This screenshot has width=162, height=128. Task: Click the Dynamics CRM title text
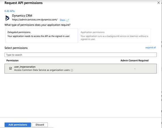point(22,16)
